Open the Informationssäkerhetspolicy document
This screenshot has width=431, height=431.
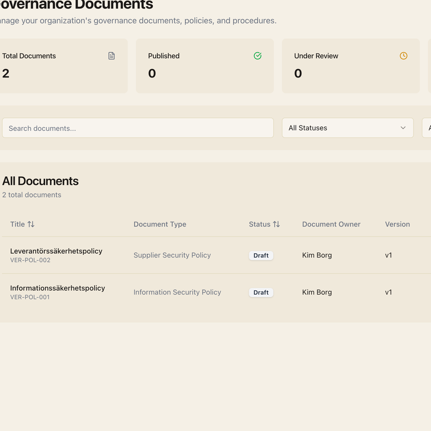point(58,288)
